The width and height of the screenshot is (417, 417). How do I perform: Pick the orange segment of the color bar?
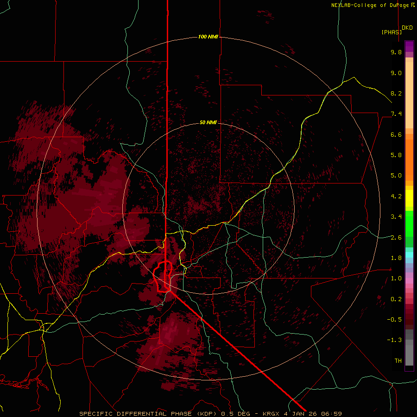[x=409, y=159]
